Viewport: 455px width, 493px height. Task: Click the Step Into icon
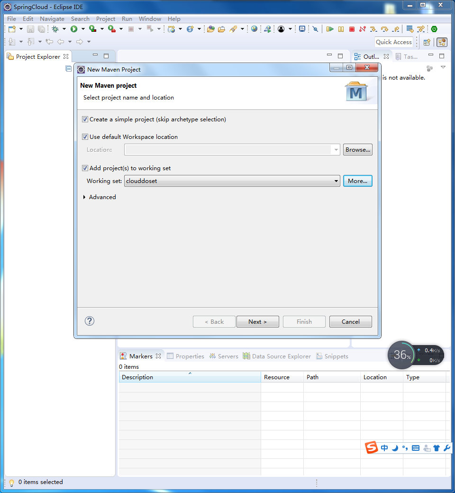373,29
